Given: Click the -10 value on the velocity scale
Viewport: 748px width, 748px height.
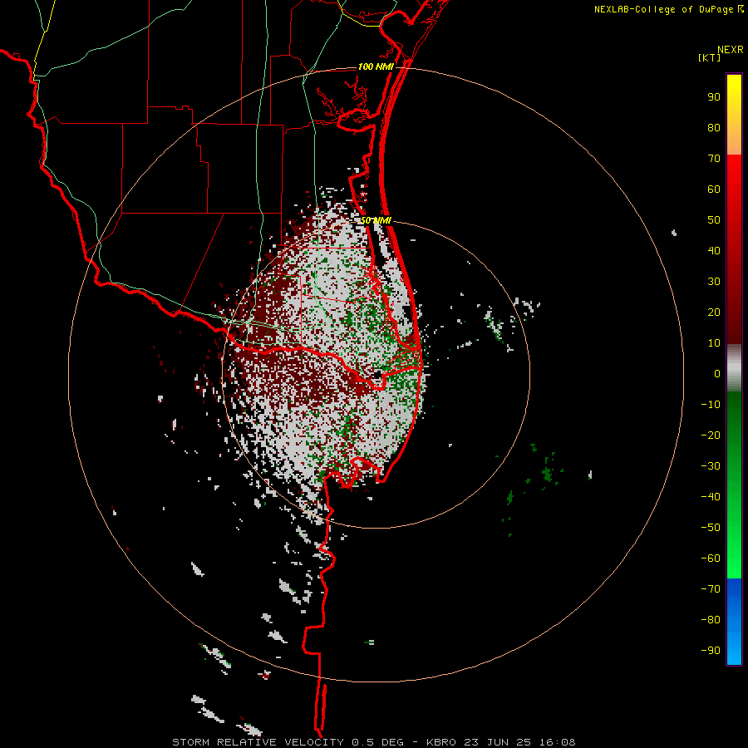Looking at the screenshot, I should tap(711, 405).
